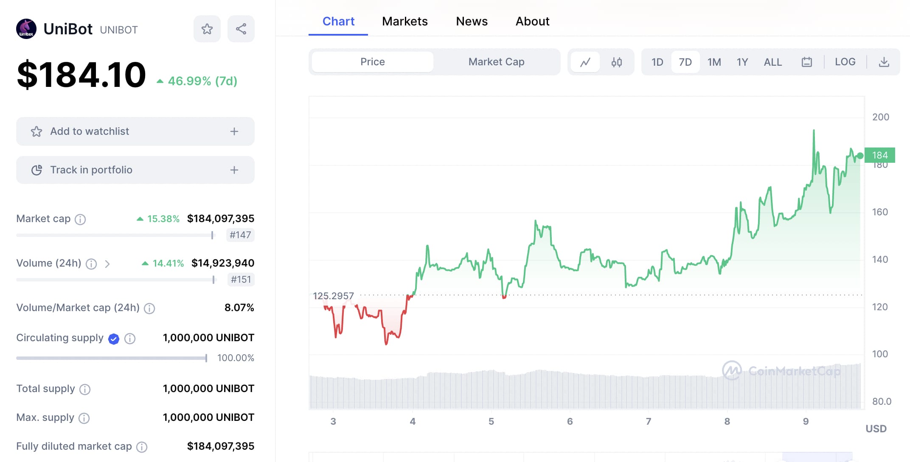Select the 1M time range button
This screenshot has width=910, height=462.
tap(714, 62)
